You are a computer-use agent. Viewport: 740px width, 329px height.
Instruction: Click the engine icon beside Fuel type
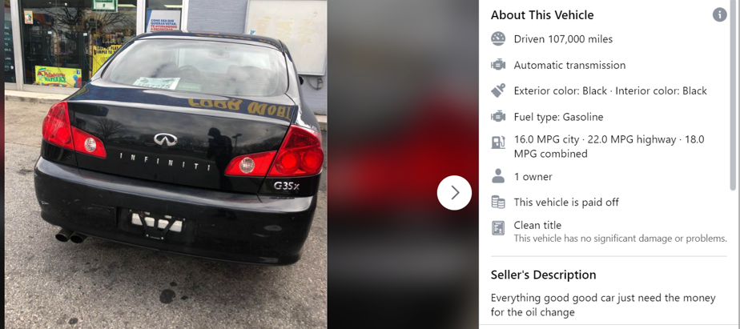tap(498, 117)
